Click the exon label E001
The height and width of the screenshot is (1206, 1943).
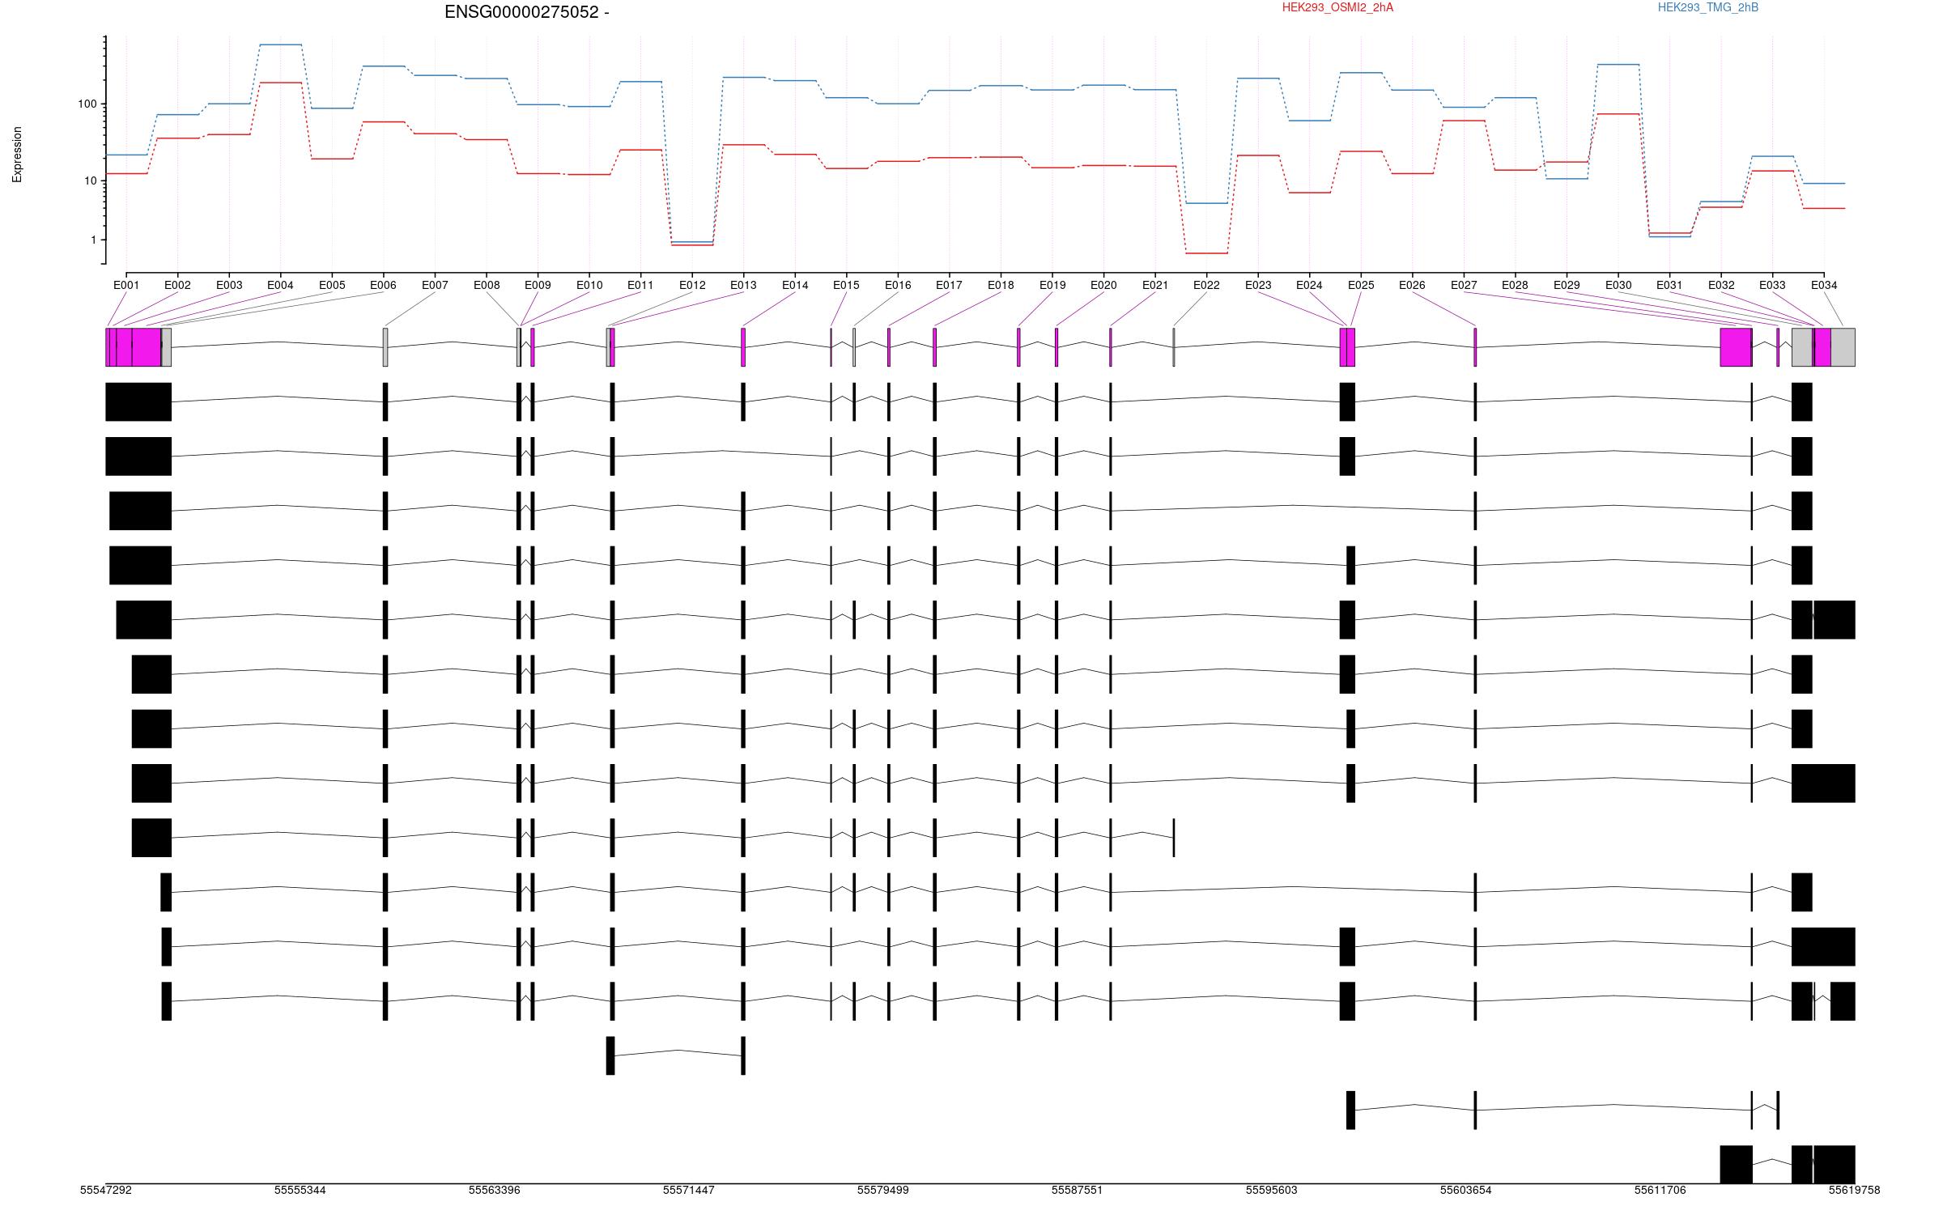point(126,285)
